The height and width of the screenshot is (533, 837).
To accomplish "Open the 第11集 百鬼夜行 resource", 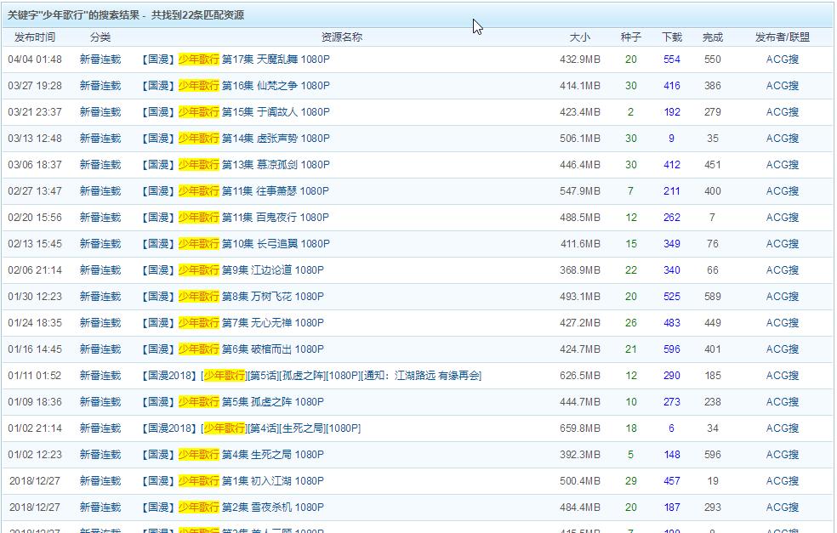I will coord(253,218).
